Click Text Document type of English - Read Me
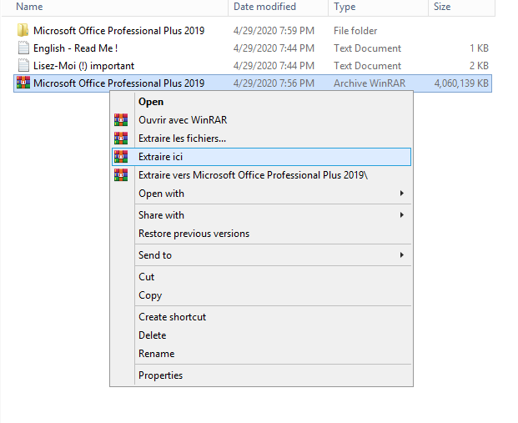 click(367, 48)
